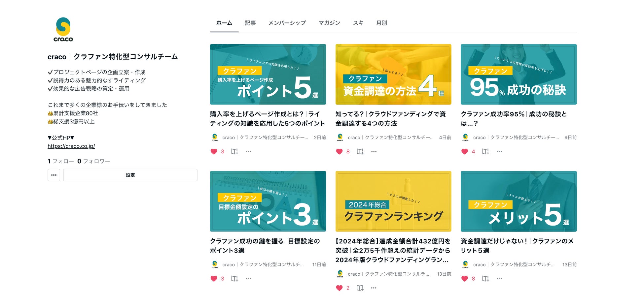This screenshot has width=644, height=306.
Task: Open more options for 2024年総合 ranking article
Action: point(374,288)
